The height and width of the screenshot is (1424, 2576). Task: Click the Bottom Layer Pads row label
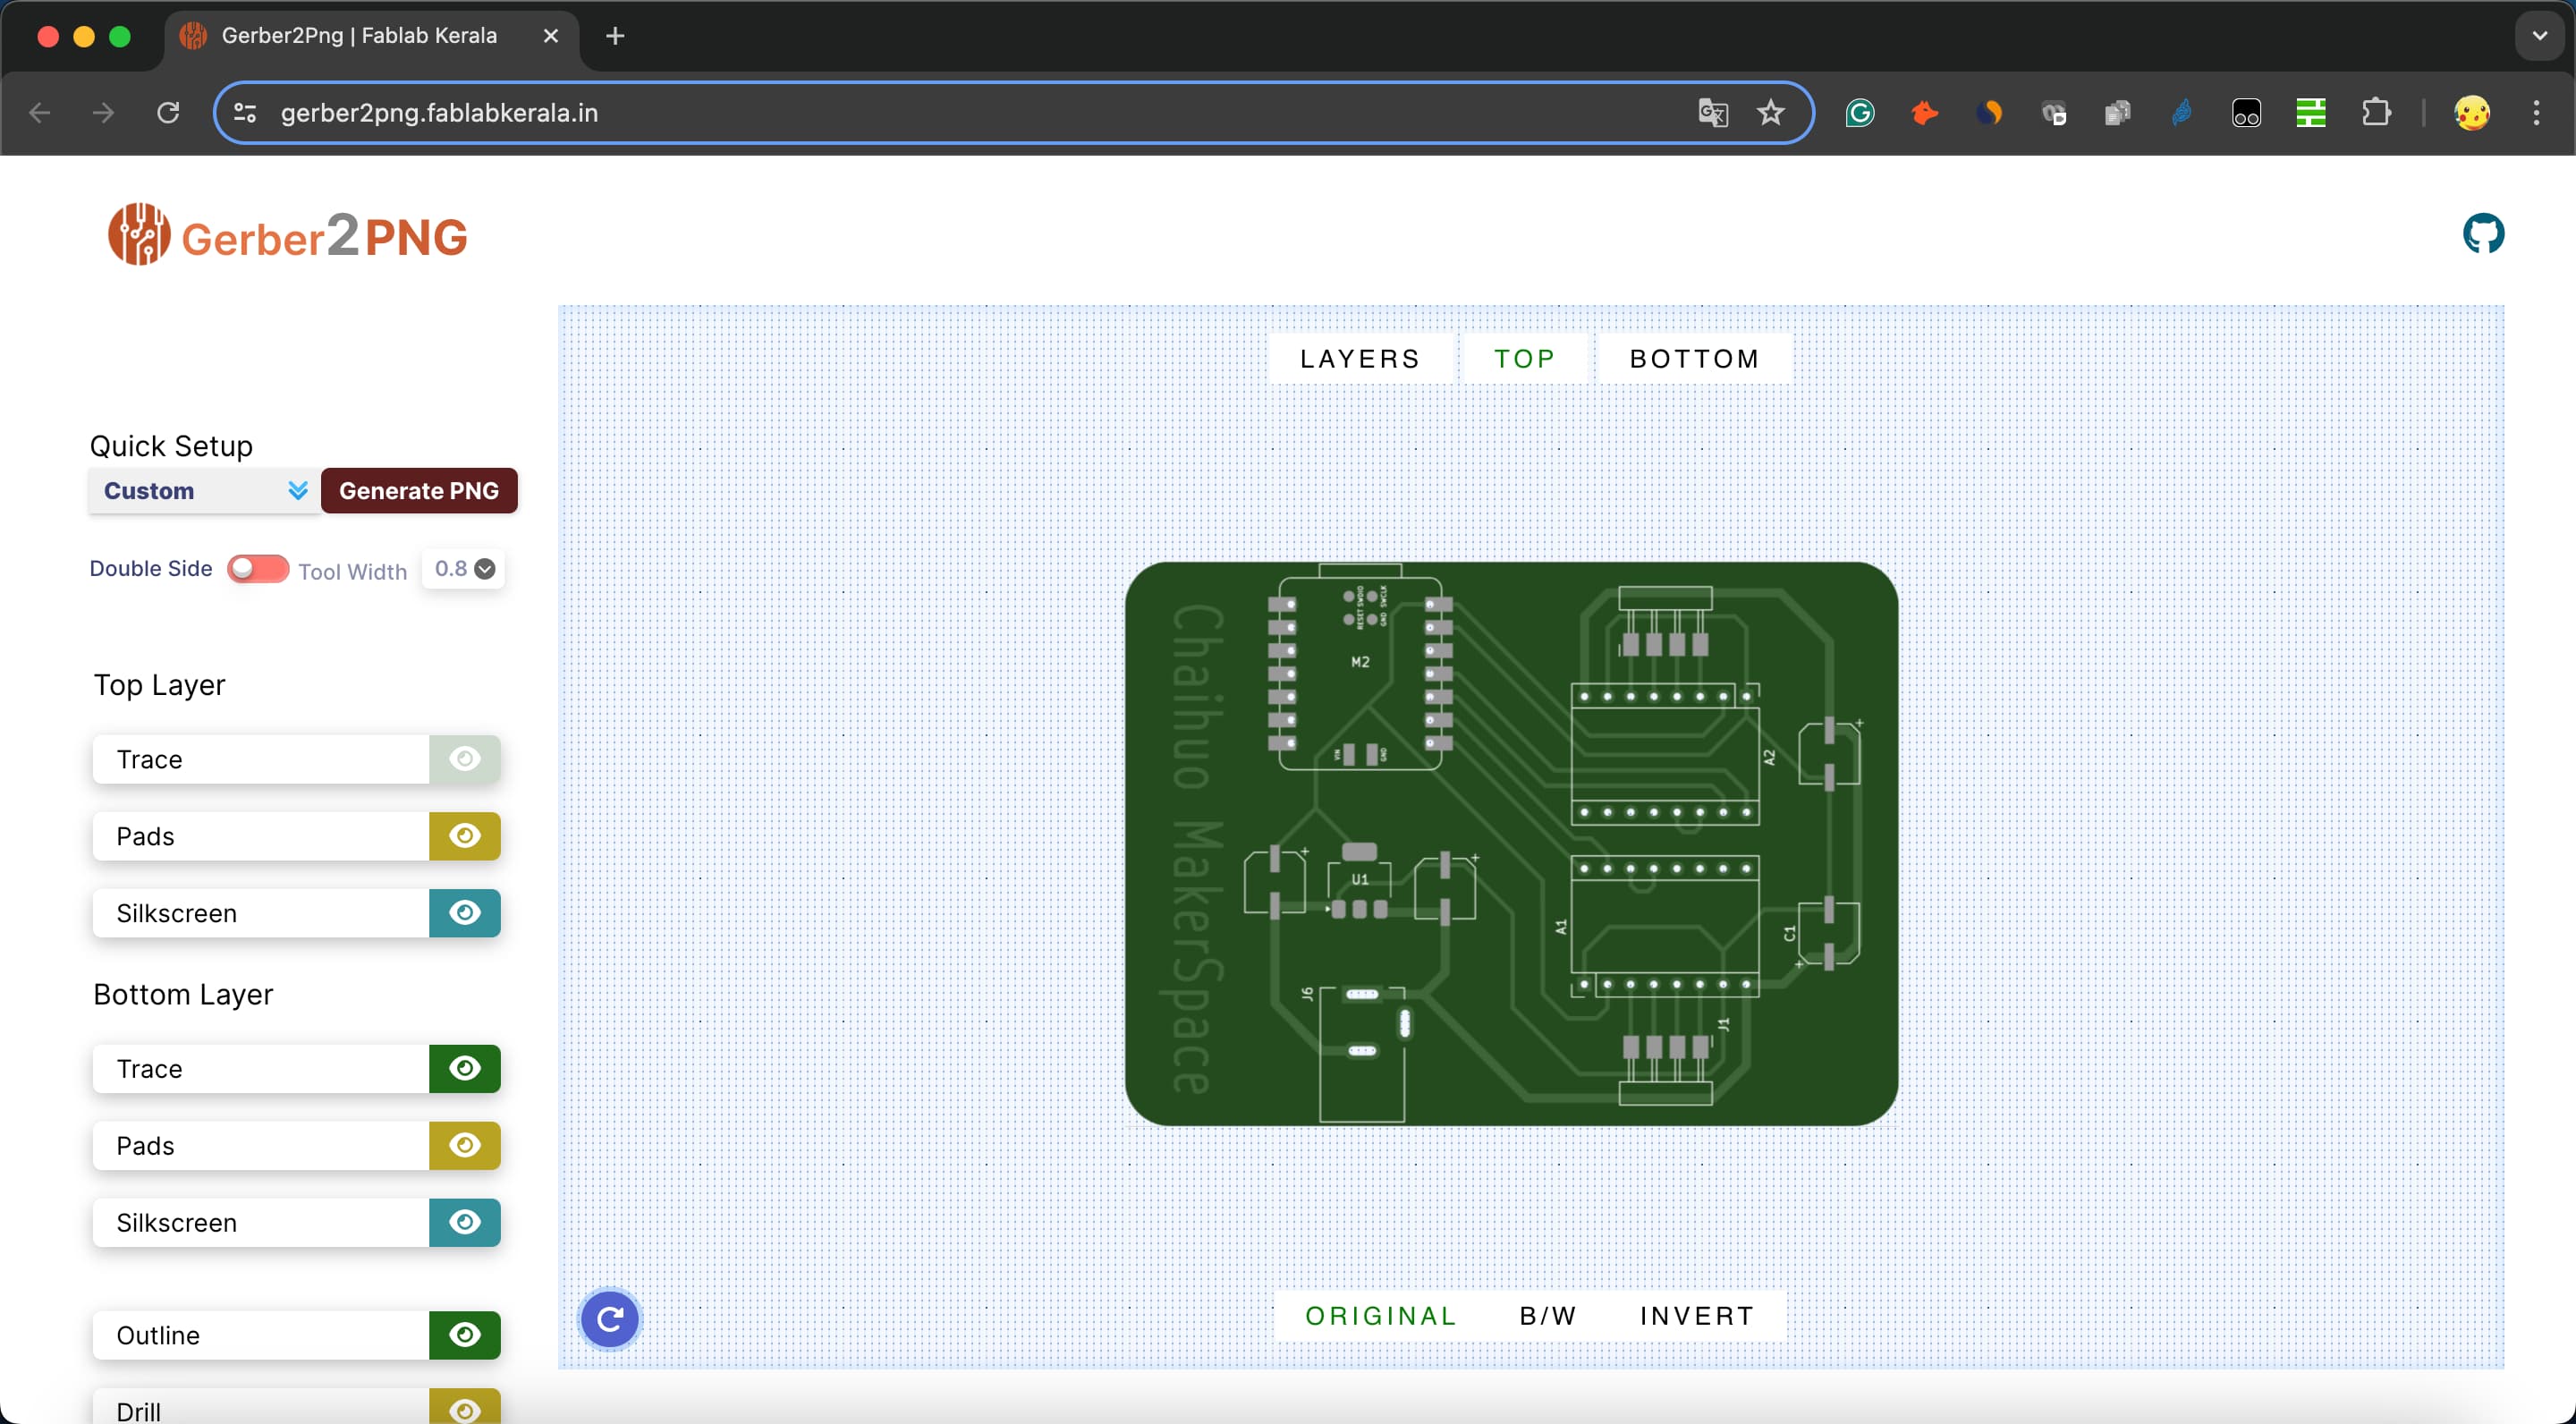coord(146,1146)
